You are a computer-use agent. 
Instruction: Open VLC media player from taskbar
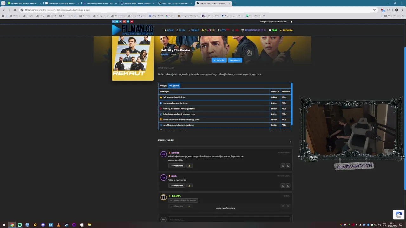point(58,225)
